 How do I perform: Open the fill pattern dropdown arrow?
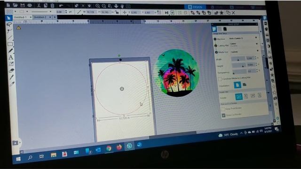16,11
